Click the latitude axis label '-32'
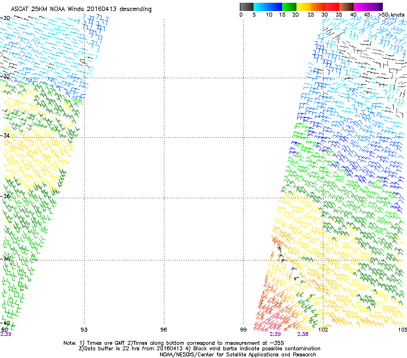Screen dimensions: 407x358 point(5,76)
